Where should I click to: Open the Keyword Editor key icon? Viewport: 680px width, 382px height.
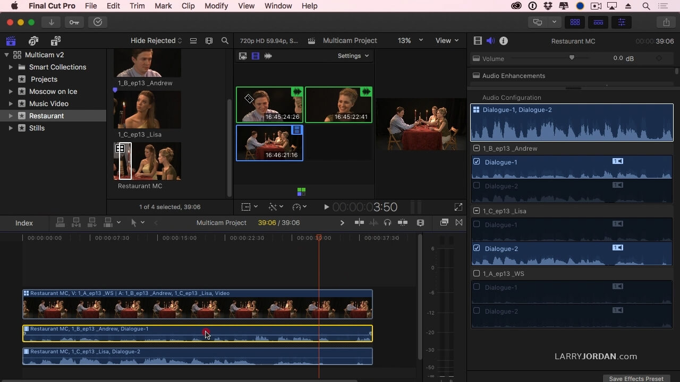74,22
